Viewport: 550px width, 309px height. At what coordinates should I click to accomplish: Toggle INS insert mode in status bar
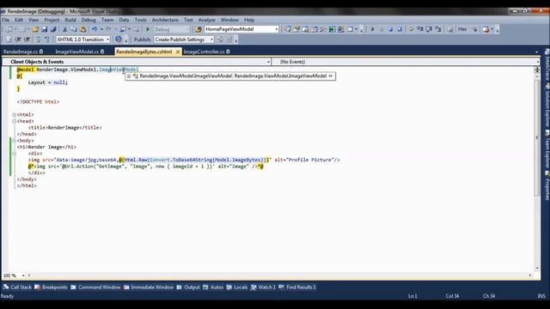(x=541, y=296)
